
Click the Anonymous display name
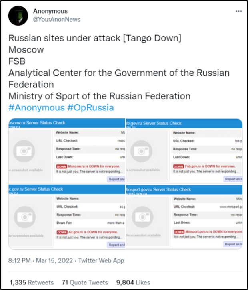(50, 11)
